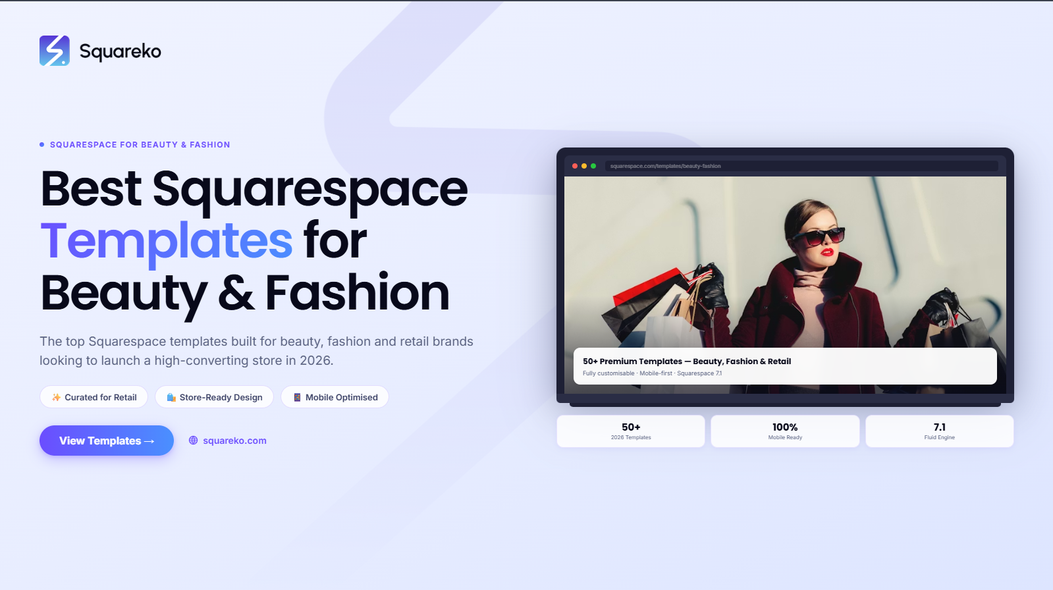Click the Squareko brand name text
This screenshot has width=1053, height=590.
click(120, 51)
